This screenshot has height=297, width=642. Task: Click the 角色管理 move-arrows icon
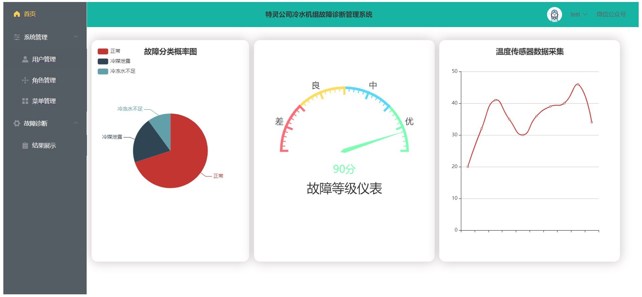click(25, 81)
